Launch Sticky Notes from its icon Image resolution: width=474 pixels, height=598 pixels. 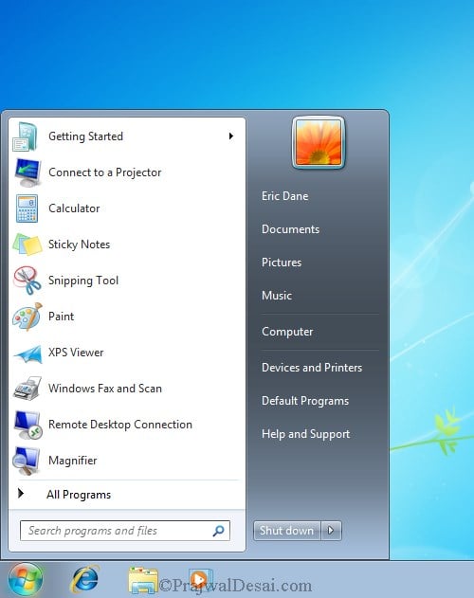coord(27,245)
